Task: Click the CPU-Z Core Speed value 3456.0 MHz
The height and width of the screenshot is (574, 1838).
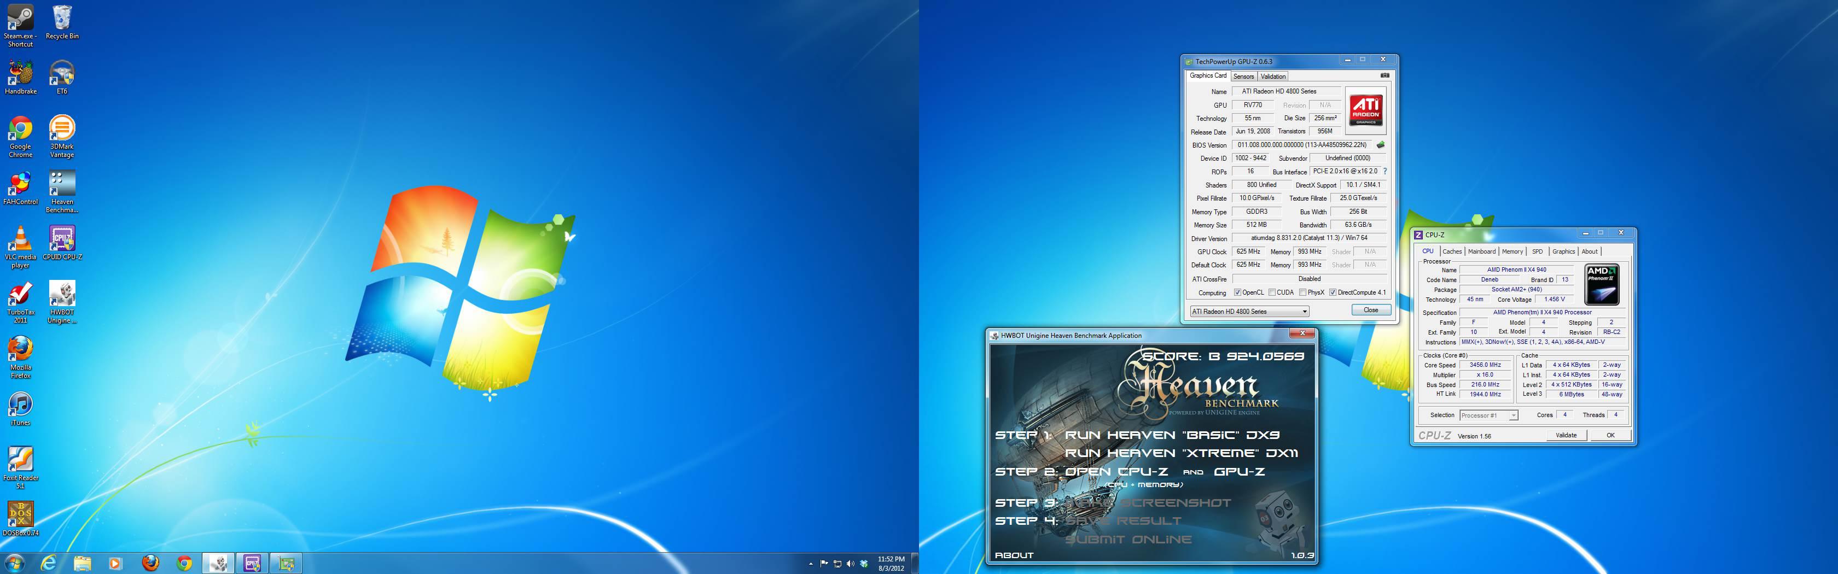Action: click(x=1485, y=365)
